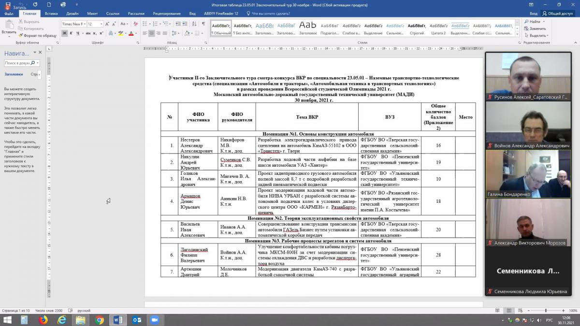Click the Replace (Заменить) command
This screenshot has width=580, height=326.
click(535, 28)
